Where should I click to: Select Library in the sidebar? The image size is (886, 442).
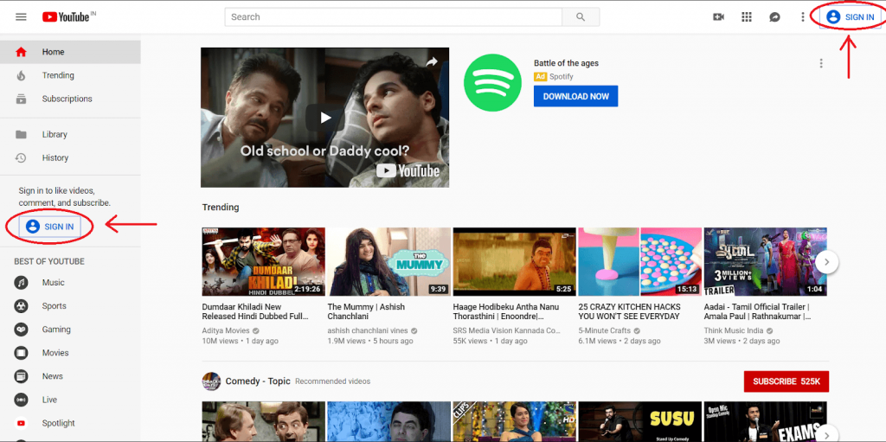coord(70,135)
